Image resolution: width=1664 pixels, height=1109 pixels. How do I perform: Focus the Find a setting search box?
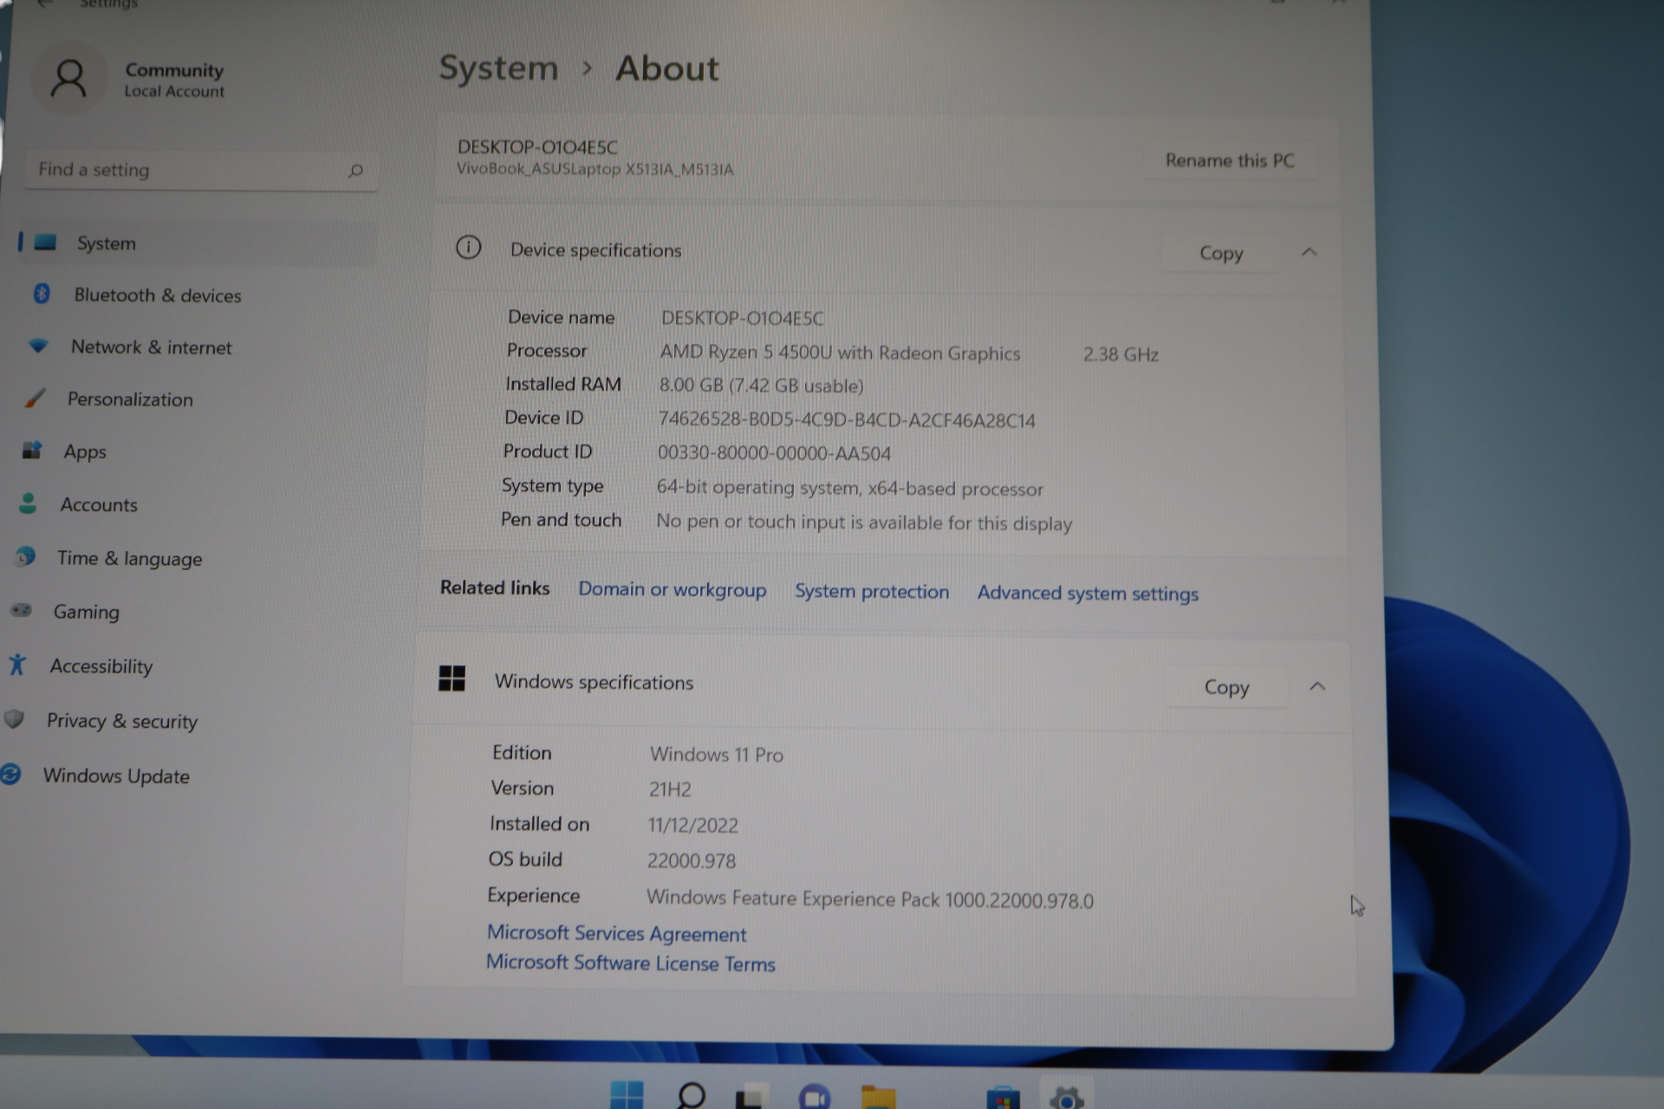click(199, 171)
